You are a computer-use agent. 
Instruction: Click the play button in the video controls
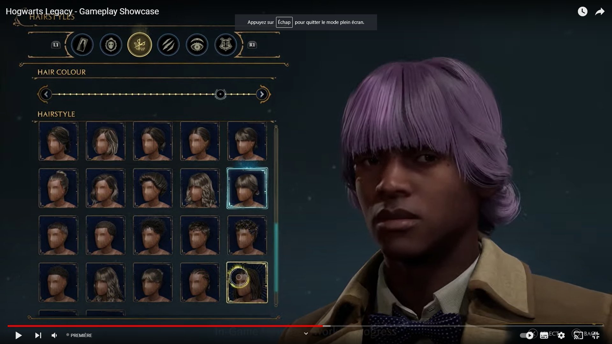tap(18, 335)
